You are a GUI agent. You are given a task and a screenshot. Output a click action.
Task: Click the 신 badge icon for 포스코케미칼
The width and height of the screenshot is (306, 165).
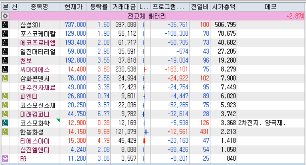click(5, 34)
